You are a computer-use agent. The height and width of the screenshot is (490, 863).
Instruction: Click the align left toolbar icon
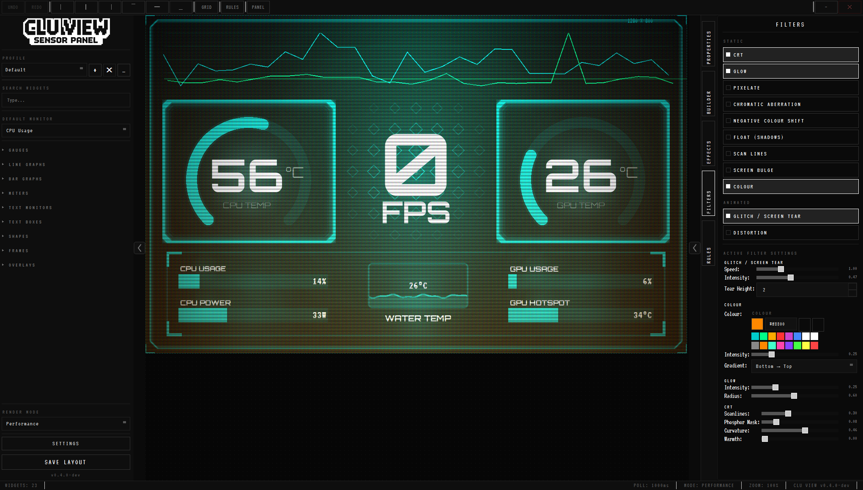tap(62, 7)
